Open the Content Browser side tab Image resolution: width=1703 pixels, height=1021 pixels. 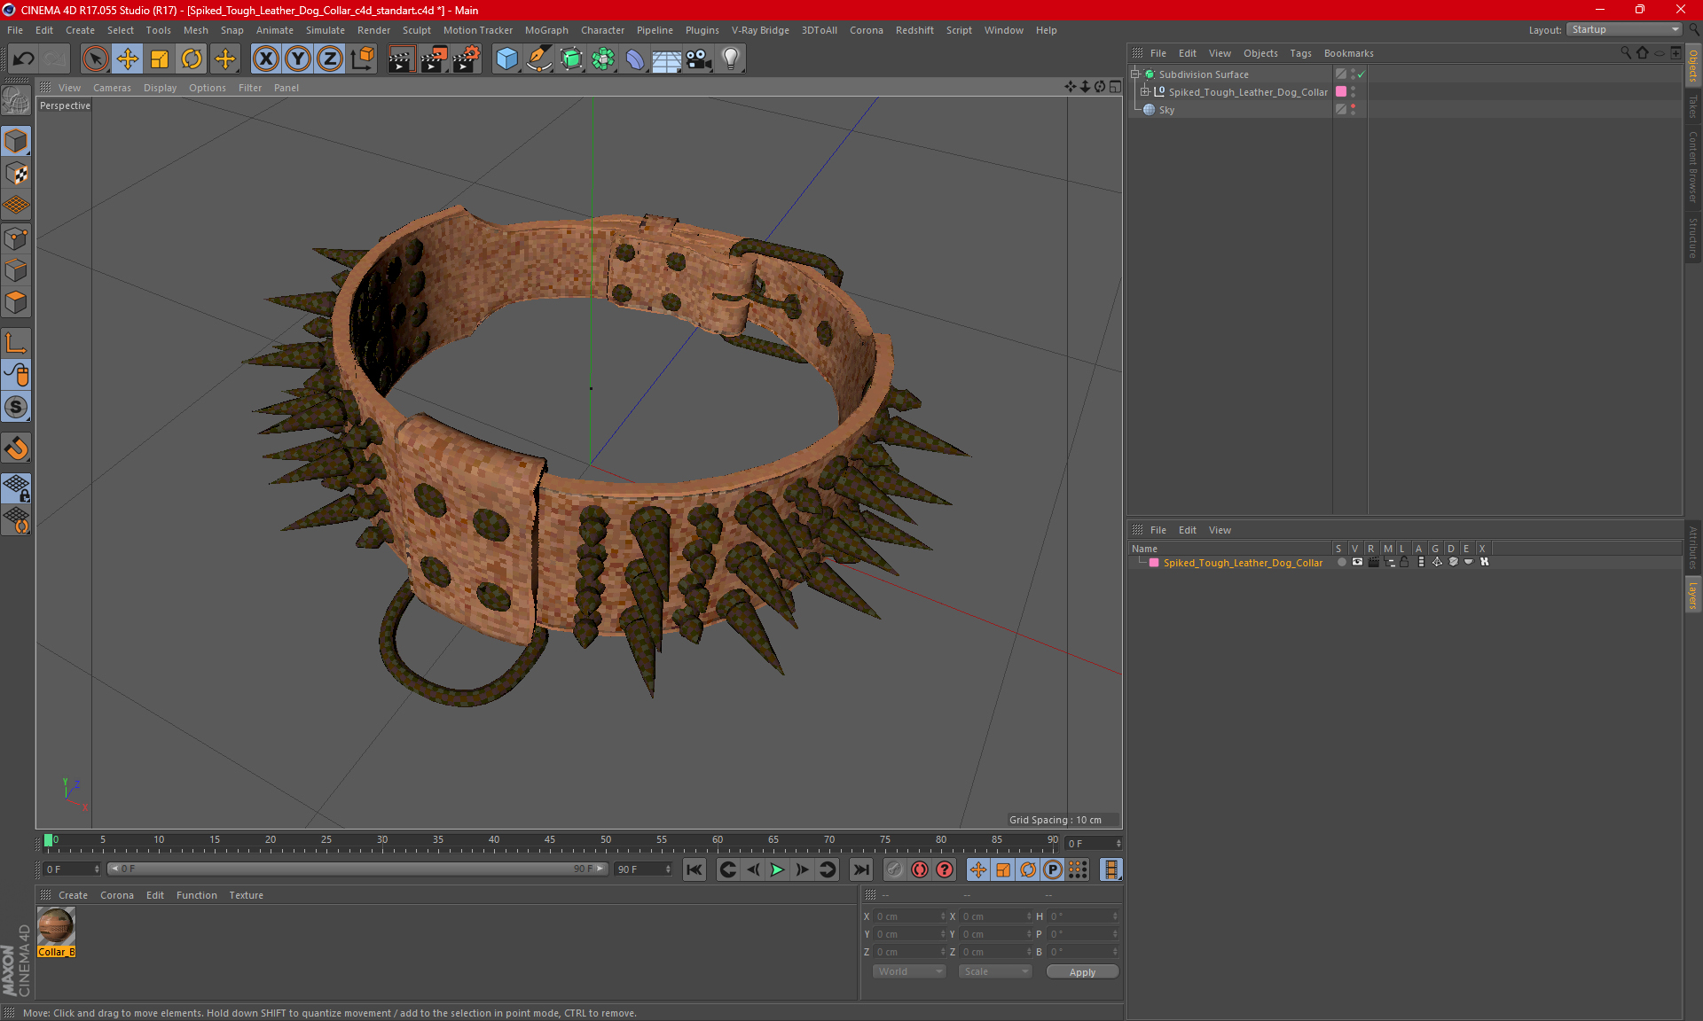(1692, 166)
